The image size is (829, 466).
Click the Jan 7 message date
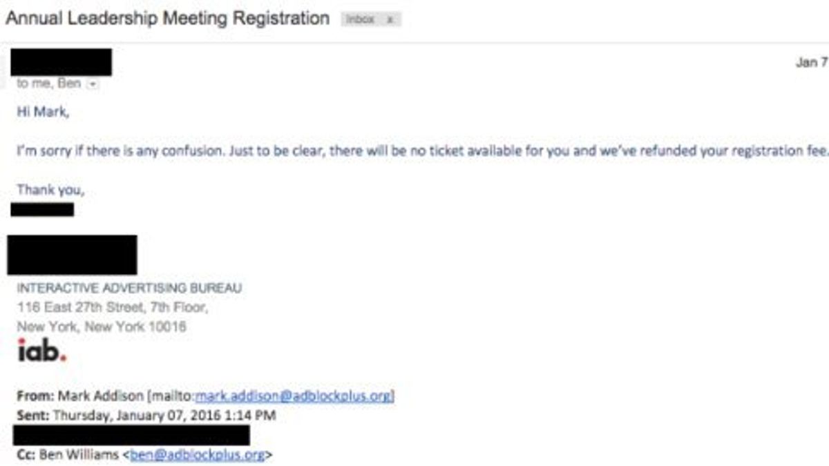coord(810,62)
